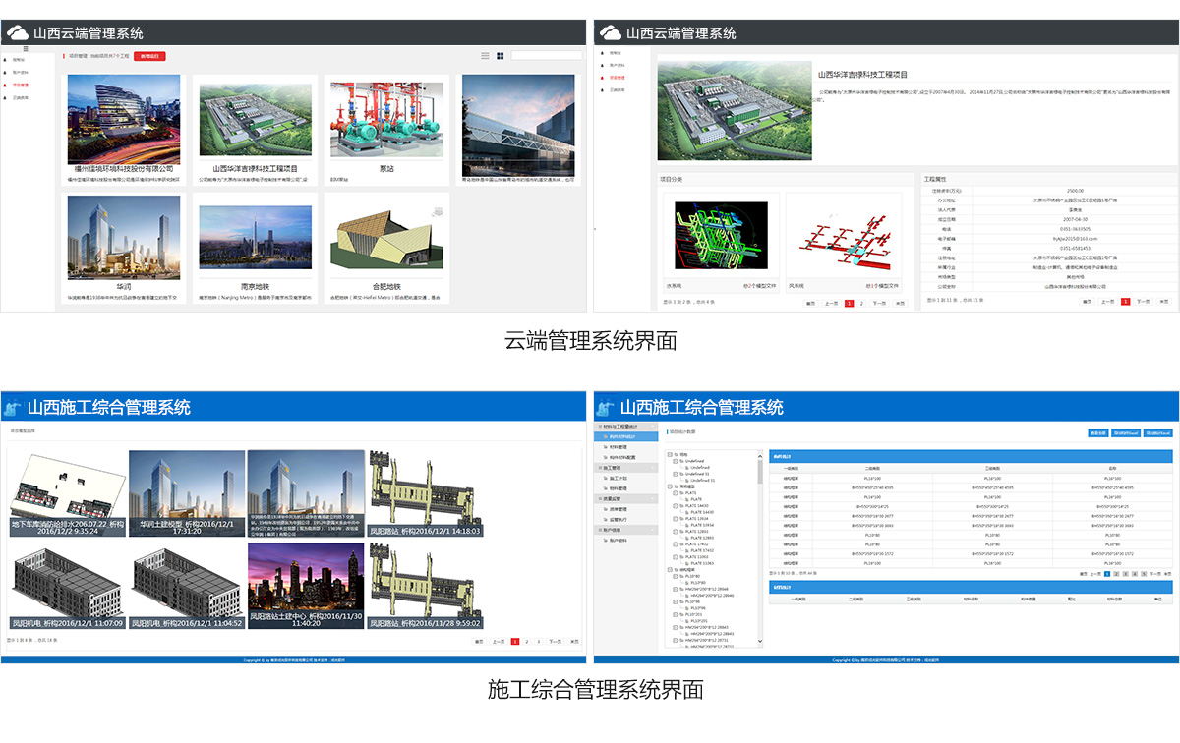1180x743 pixels.
Task: Open the 凤阳路站 14:18:03 model thumbnail
Action: coord(426,494)
